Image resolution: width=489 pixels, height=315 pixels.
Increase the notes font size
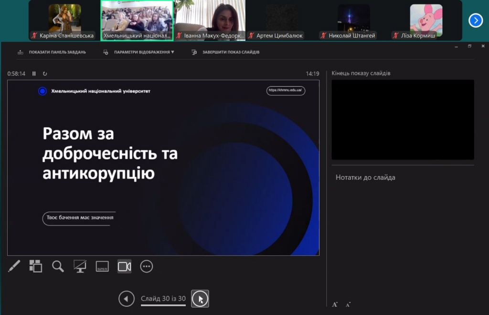pos(335,304)
